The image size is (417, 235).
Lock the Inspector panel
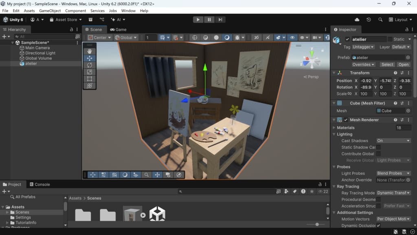point(407,29)
